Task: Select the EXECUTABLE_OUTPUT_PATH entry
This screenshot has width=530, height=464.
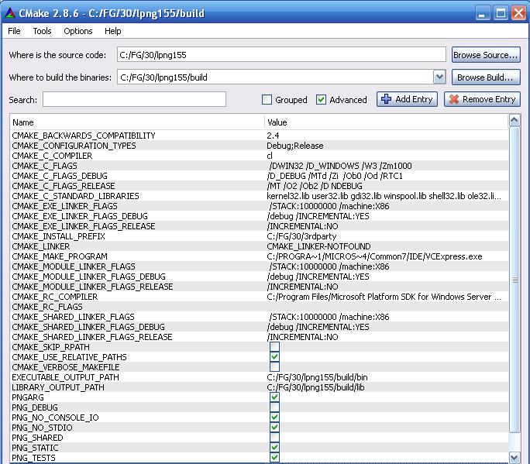Action: click(65, 377)
